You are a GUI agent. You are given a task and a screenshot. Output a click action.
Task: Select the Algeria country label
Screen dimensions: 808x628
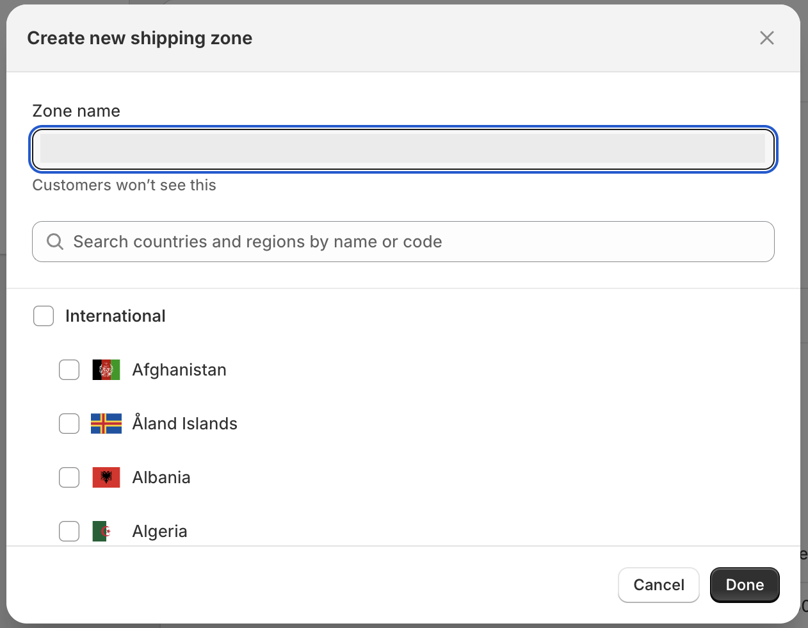160,531
